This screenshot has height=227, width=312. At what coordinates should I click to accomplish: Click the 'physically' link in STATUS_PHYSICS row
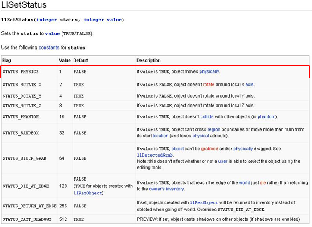coord(209,71)
